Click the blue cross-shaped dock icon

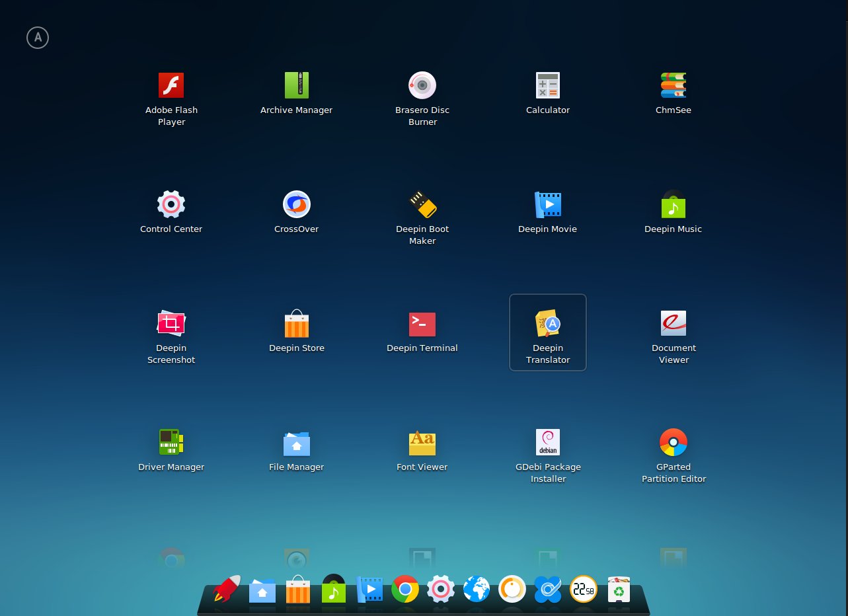[x=548, y=589]
